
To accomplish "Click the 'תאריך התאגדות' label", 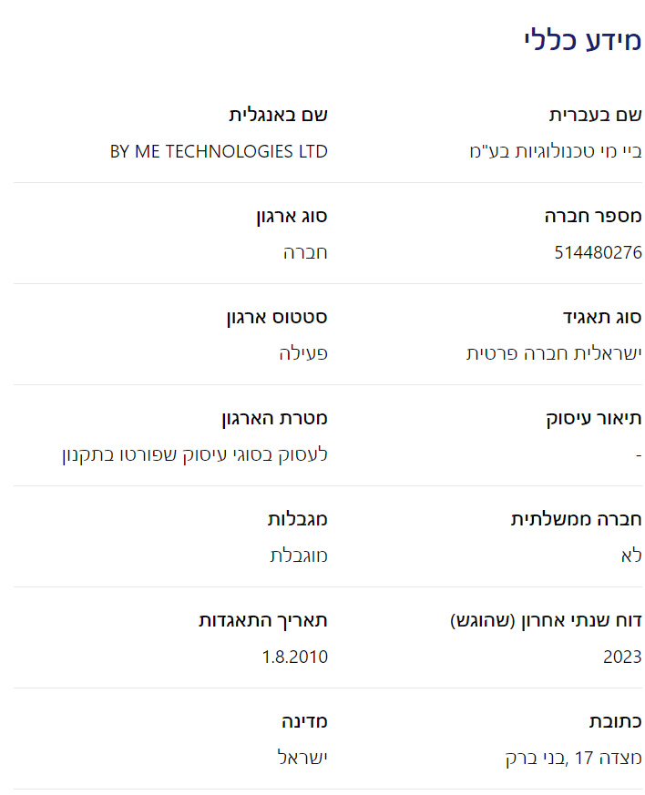I will tap(263, 620).
